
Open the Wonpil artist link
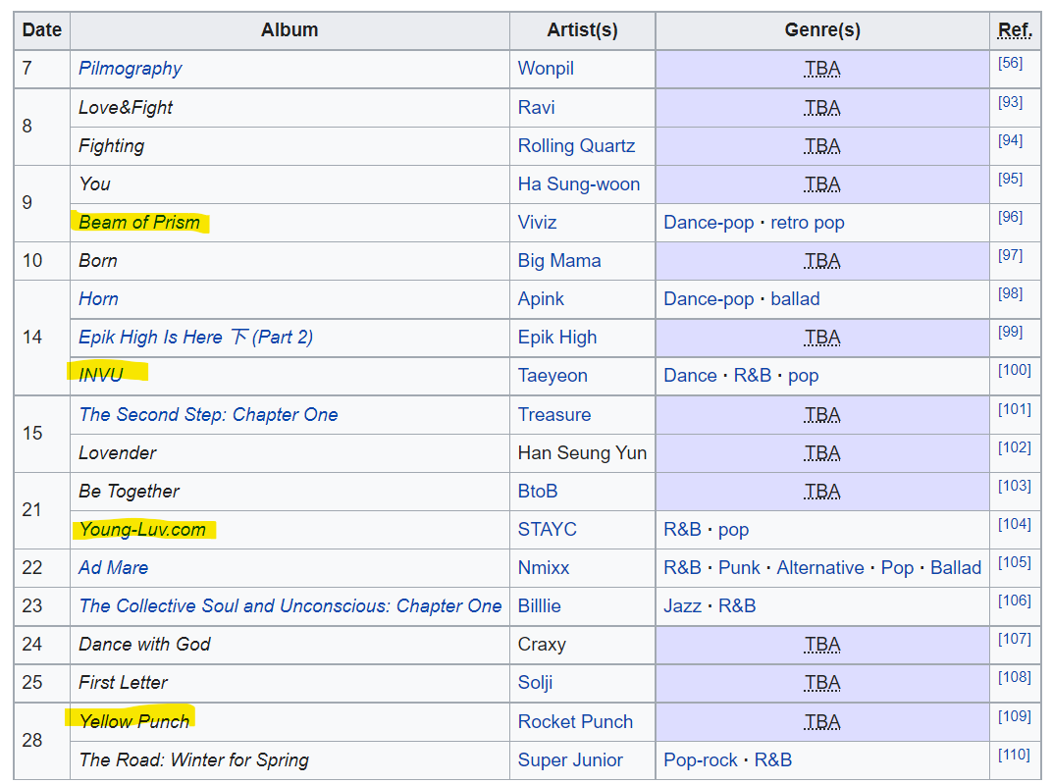pyautogui.click(x=546, y=69)
